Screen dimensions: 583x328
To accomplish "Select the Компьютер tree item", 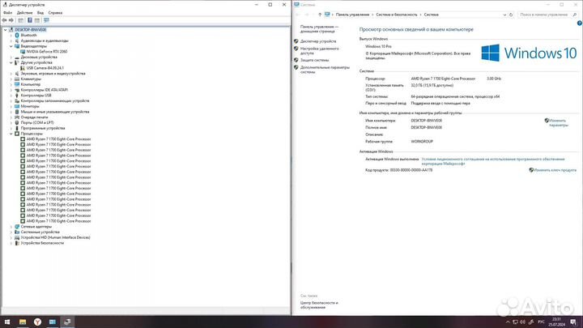I will (31, 84).
